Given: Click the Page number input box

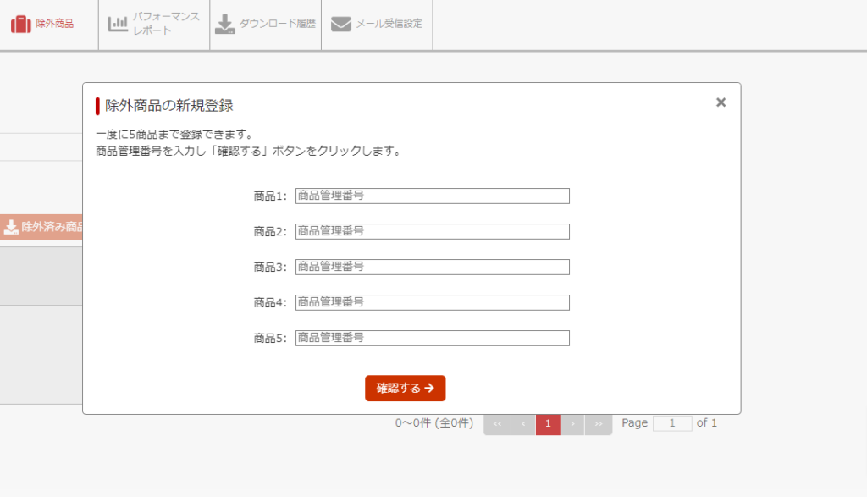Looking at the screenshot, I should (x=671, y=423).
